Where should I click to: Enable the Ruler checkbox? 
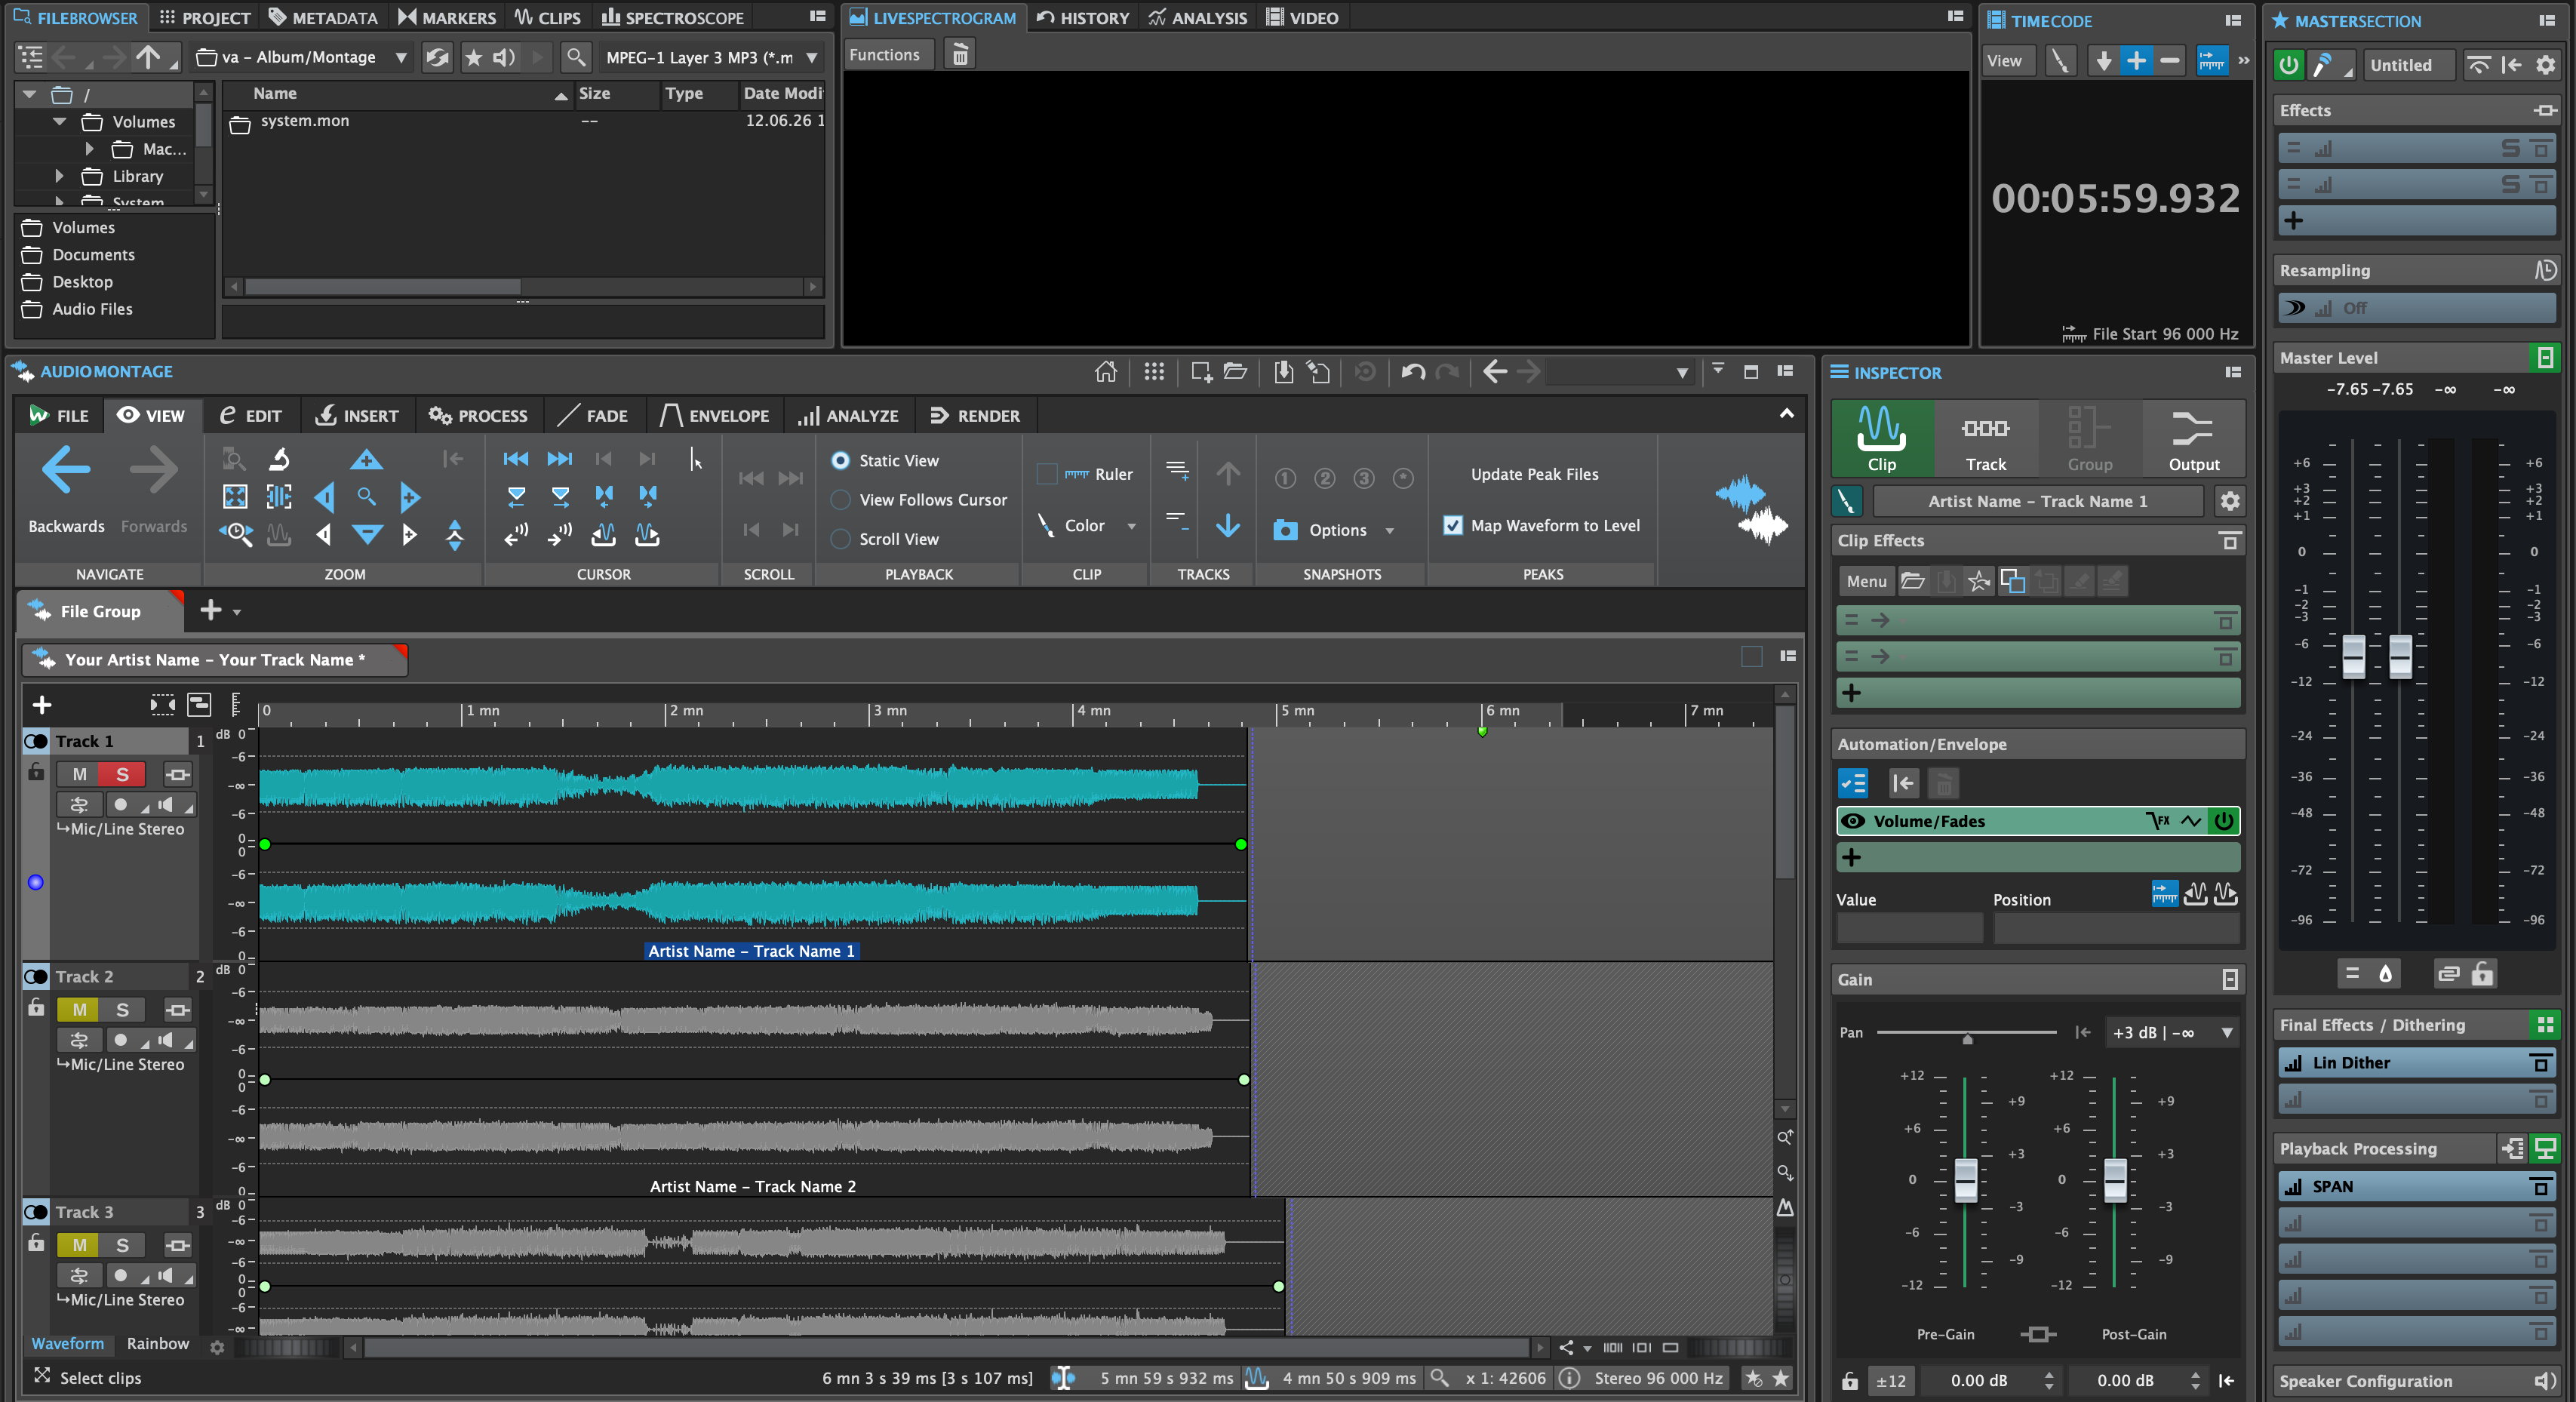click(1047, 474)
